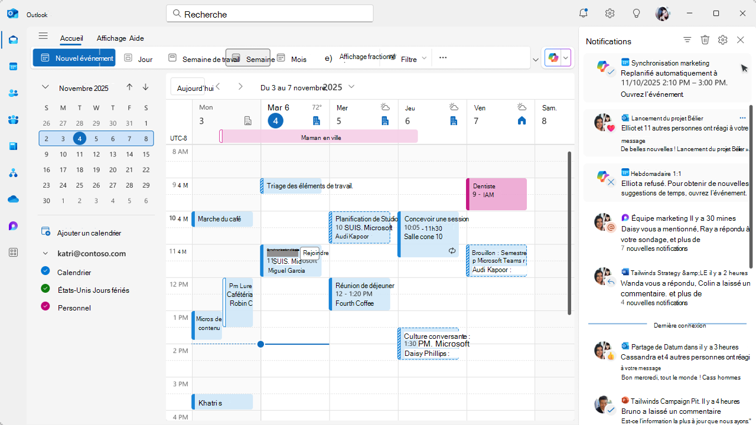This screenshot has width=756, height=425.
Task: Open the Calendar icon in left sidebar
Action: pyautogui.click(x=13, y=66)
